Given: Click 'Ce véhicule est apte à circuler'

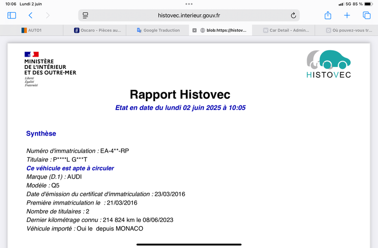Looking at the screenshot, I should 70,168.
